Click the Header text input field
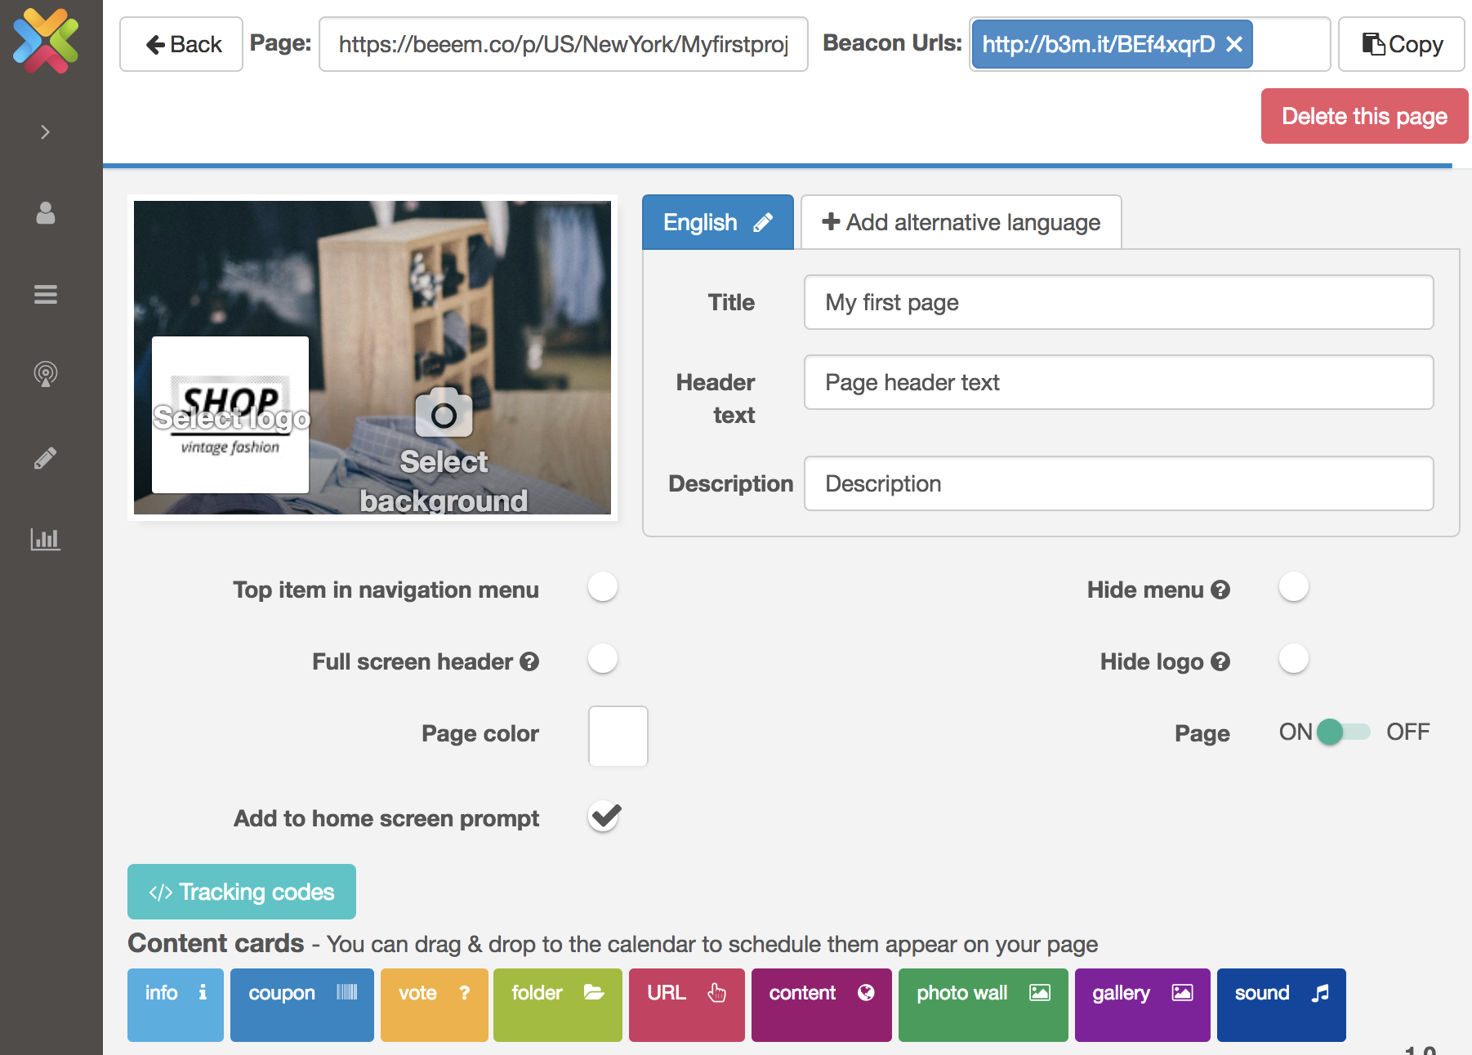The height and width of the screenshot is (1055, 1472). 1119,382
